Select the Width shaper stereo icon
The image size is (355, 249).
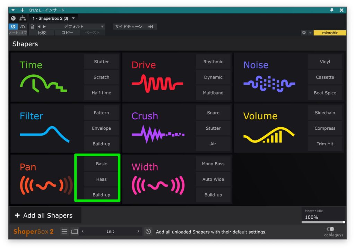(x=158, y=185)
